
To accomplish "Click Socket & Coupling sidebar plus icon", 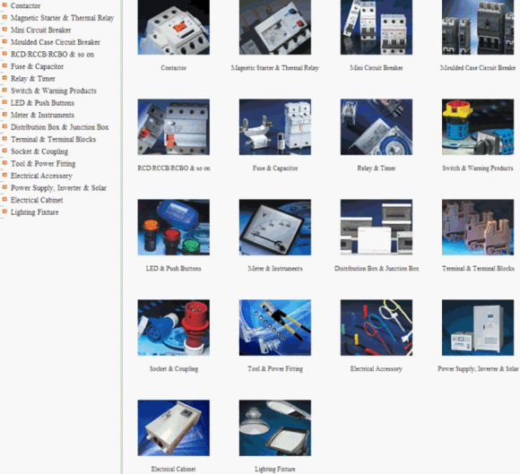I will click(x=4, y=151).
